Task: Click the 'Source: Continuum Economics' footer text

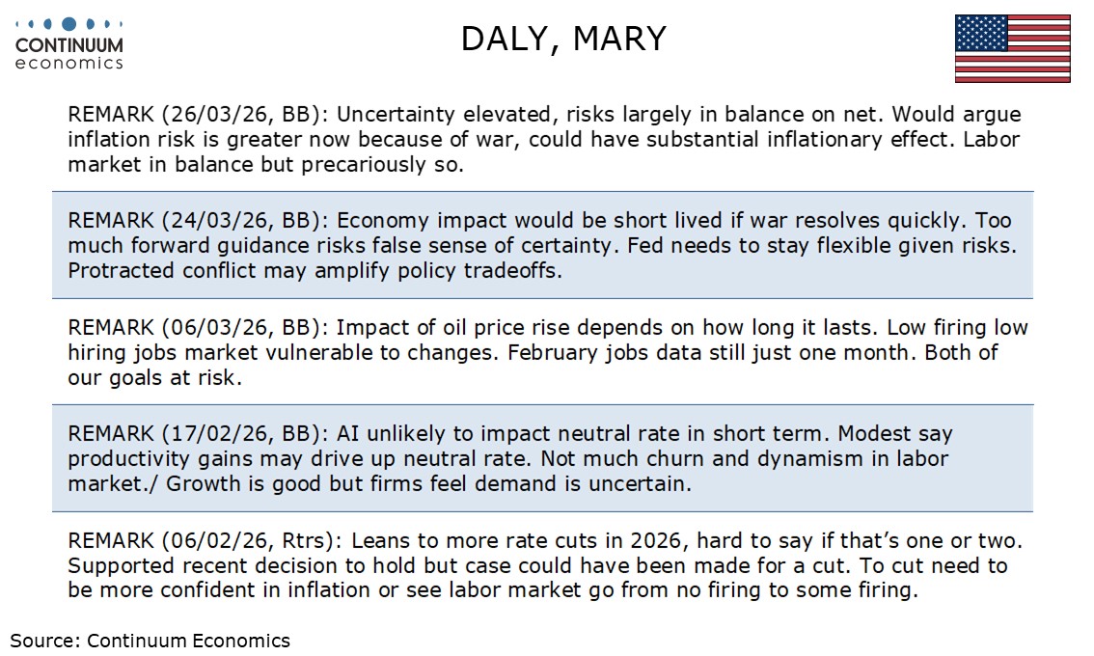Action: coord(150,640)
